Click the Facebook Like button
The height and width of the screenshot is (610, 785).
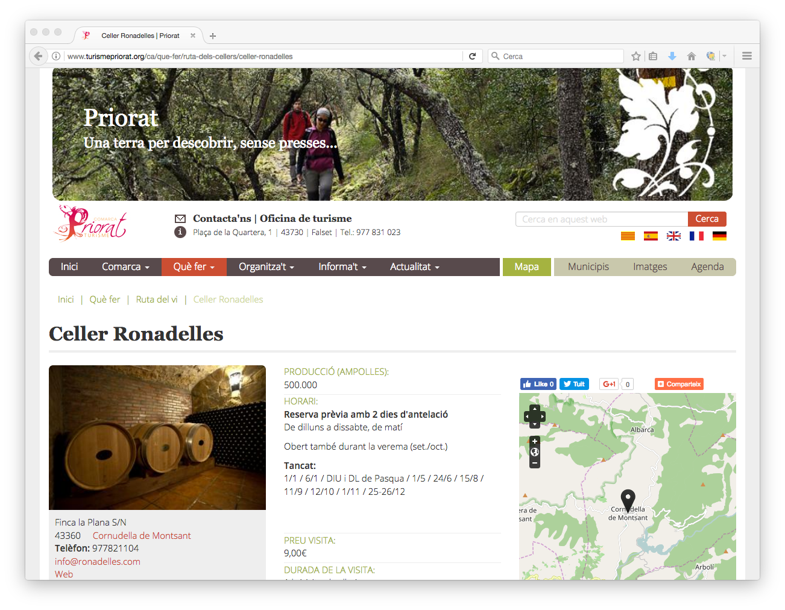538,384
